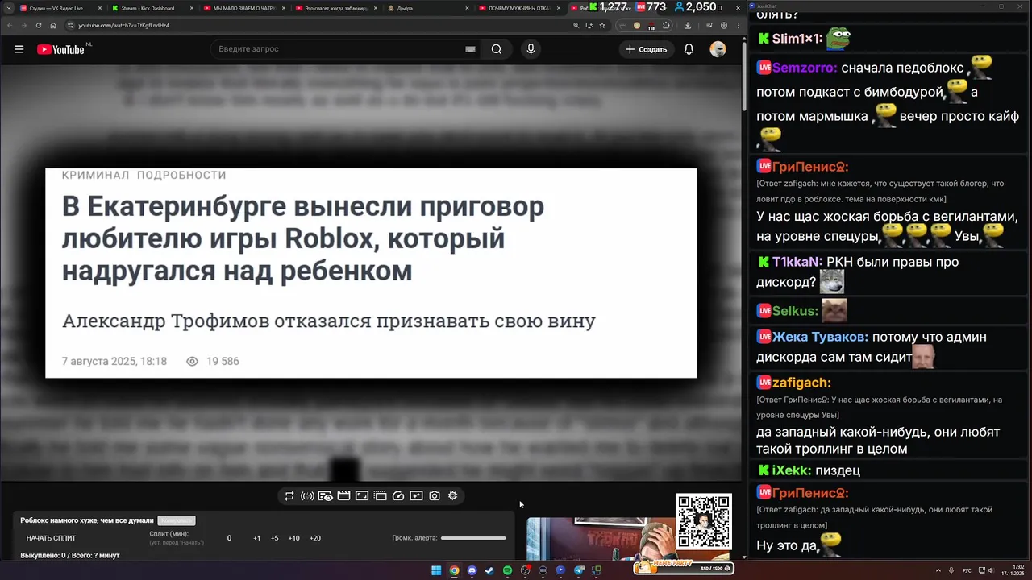The height and width of the screenshot is (580, 1032).
Task: Add +10 minutes to split
Action: (x=293, y=538)
